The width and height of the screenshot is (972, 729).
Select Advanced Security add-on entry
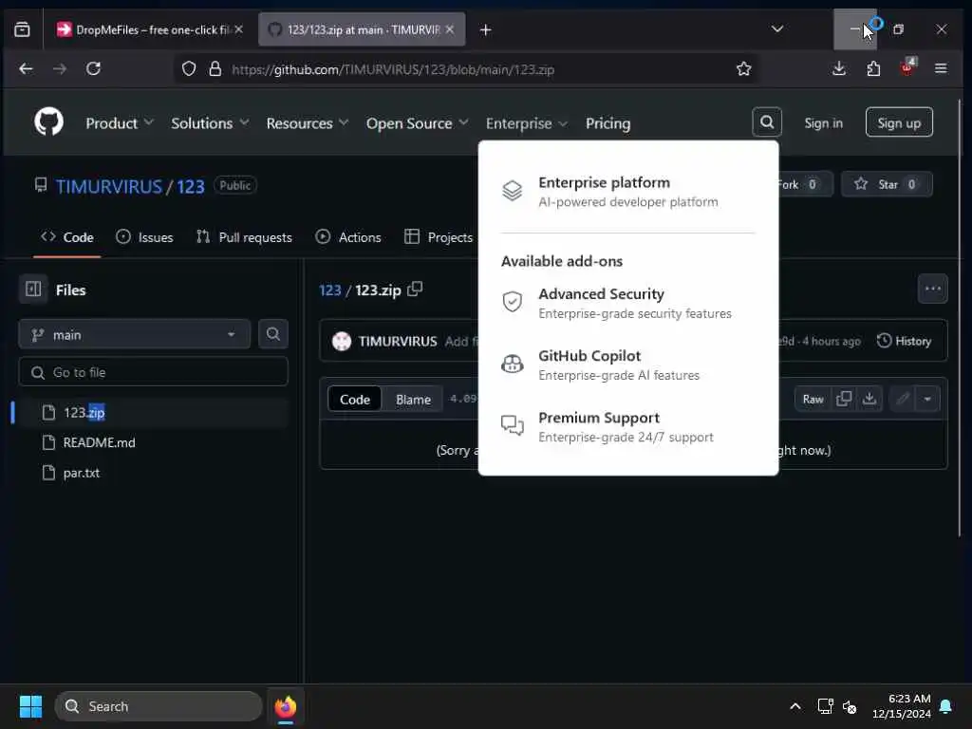628,303
